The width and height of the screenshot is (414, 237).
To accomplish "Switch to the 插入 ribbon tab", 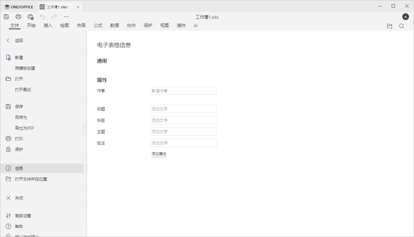I will coord(48,25).
